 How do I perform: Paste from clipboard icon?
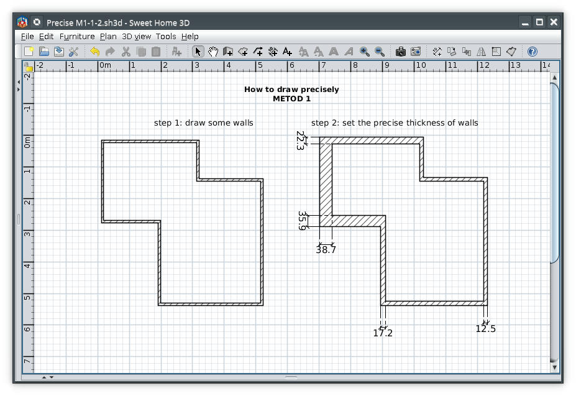(156, 52)
